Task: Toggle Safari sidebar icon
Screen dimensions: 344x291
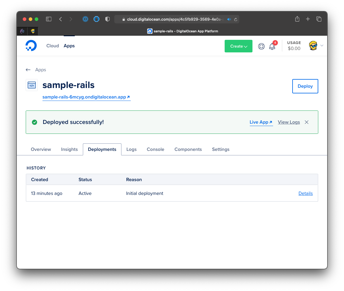Action: pyautogui.click(x=49, y=19)
